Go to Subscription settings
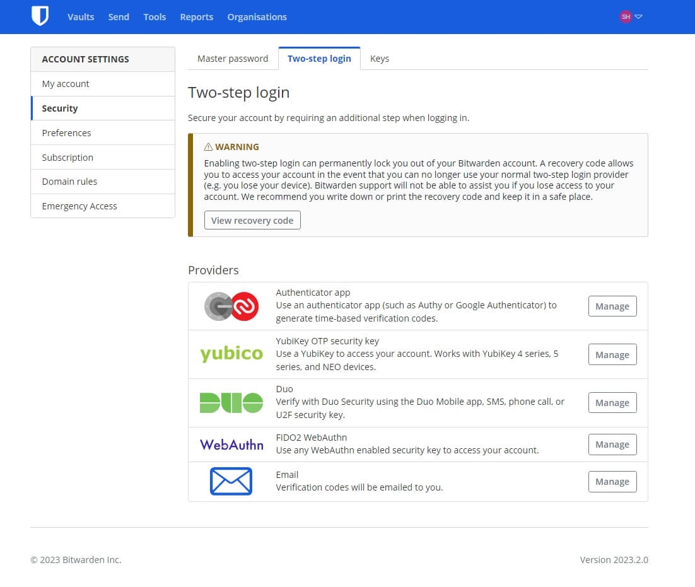Image resolution: width=695 pixels, height=587 pixels. 103,157
